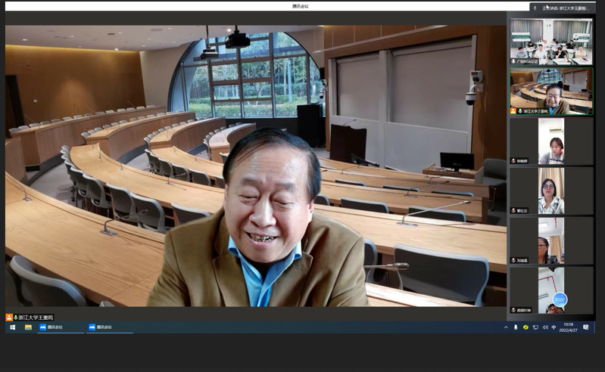Select the highlighted active speaker thumbnail

(550, 91)
